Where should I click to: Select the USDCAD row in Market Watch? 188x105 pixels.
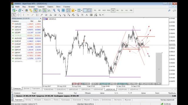coord(27,58)
